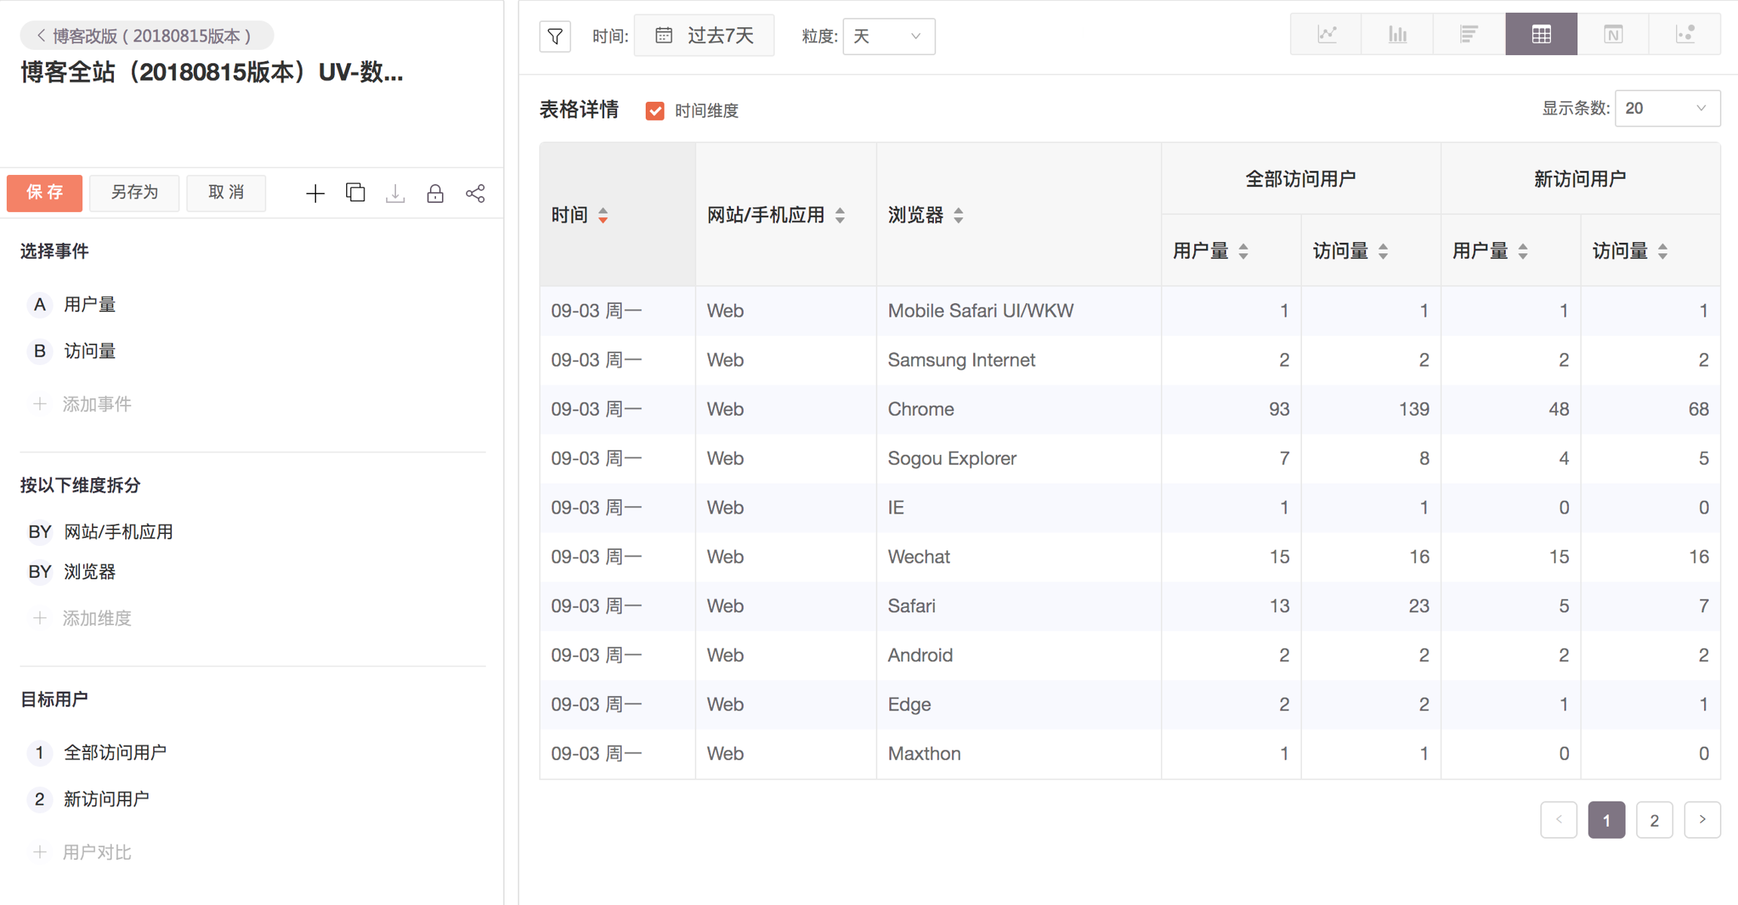Open the 过去7天 time range picker
Image resolution: width=1738 pixels, height=905 pixels.
pos(704,35)
